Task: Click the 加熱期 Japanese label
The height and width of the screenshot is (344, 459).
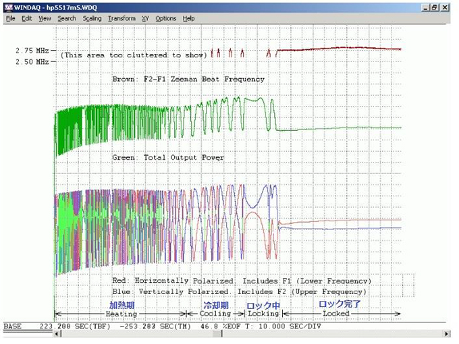Action: click(x=122, y=305)
